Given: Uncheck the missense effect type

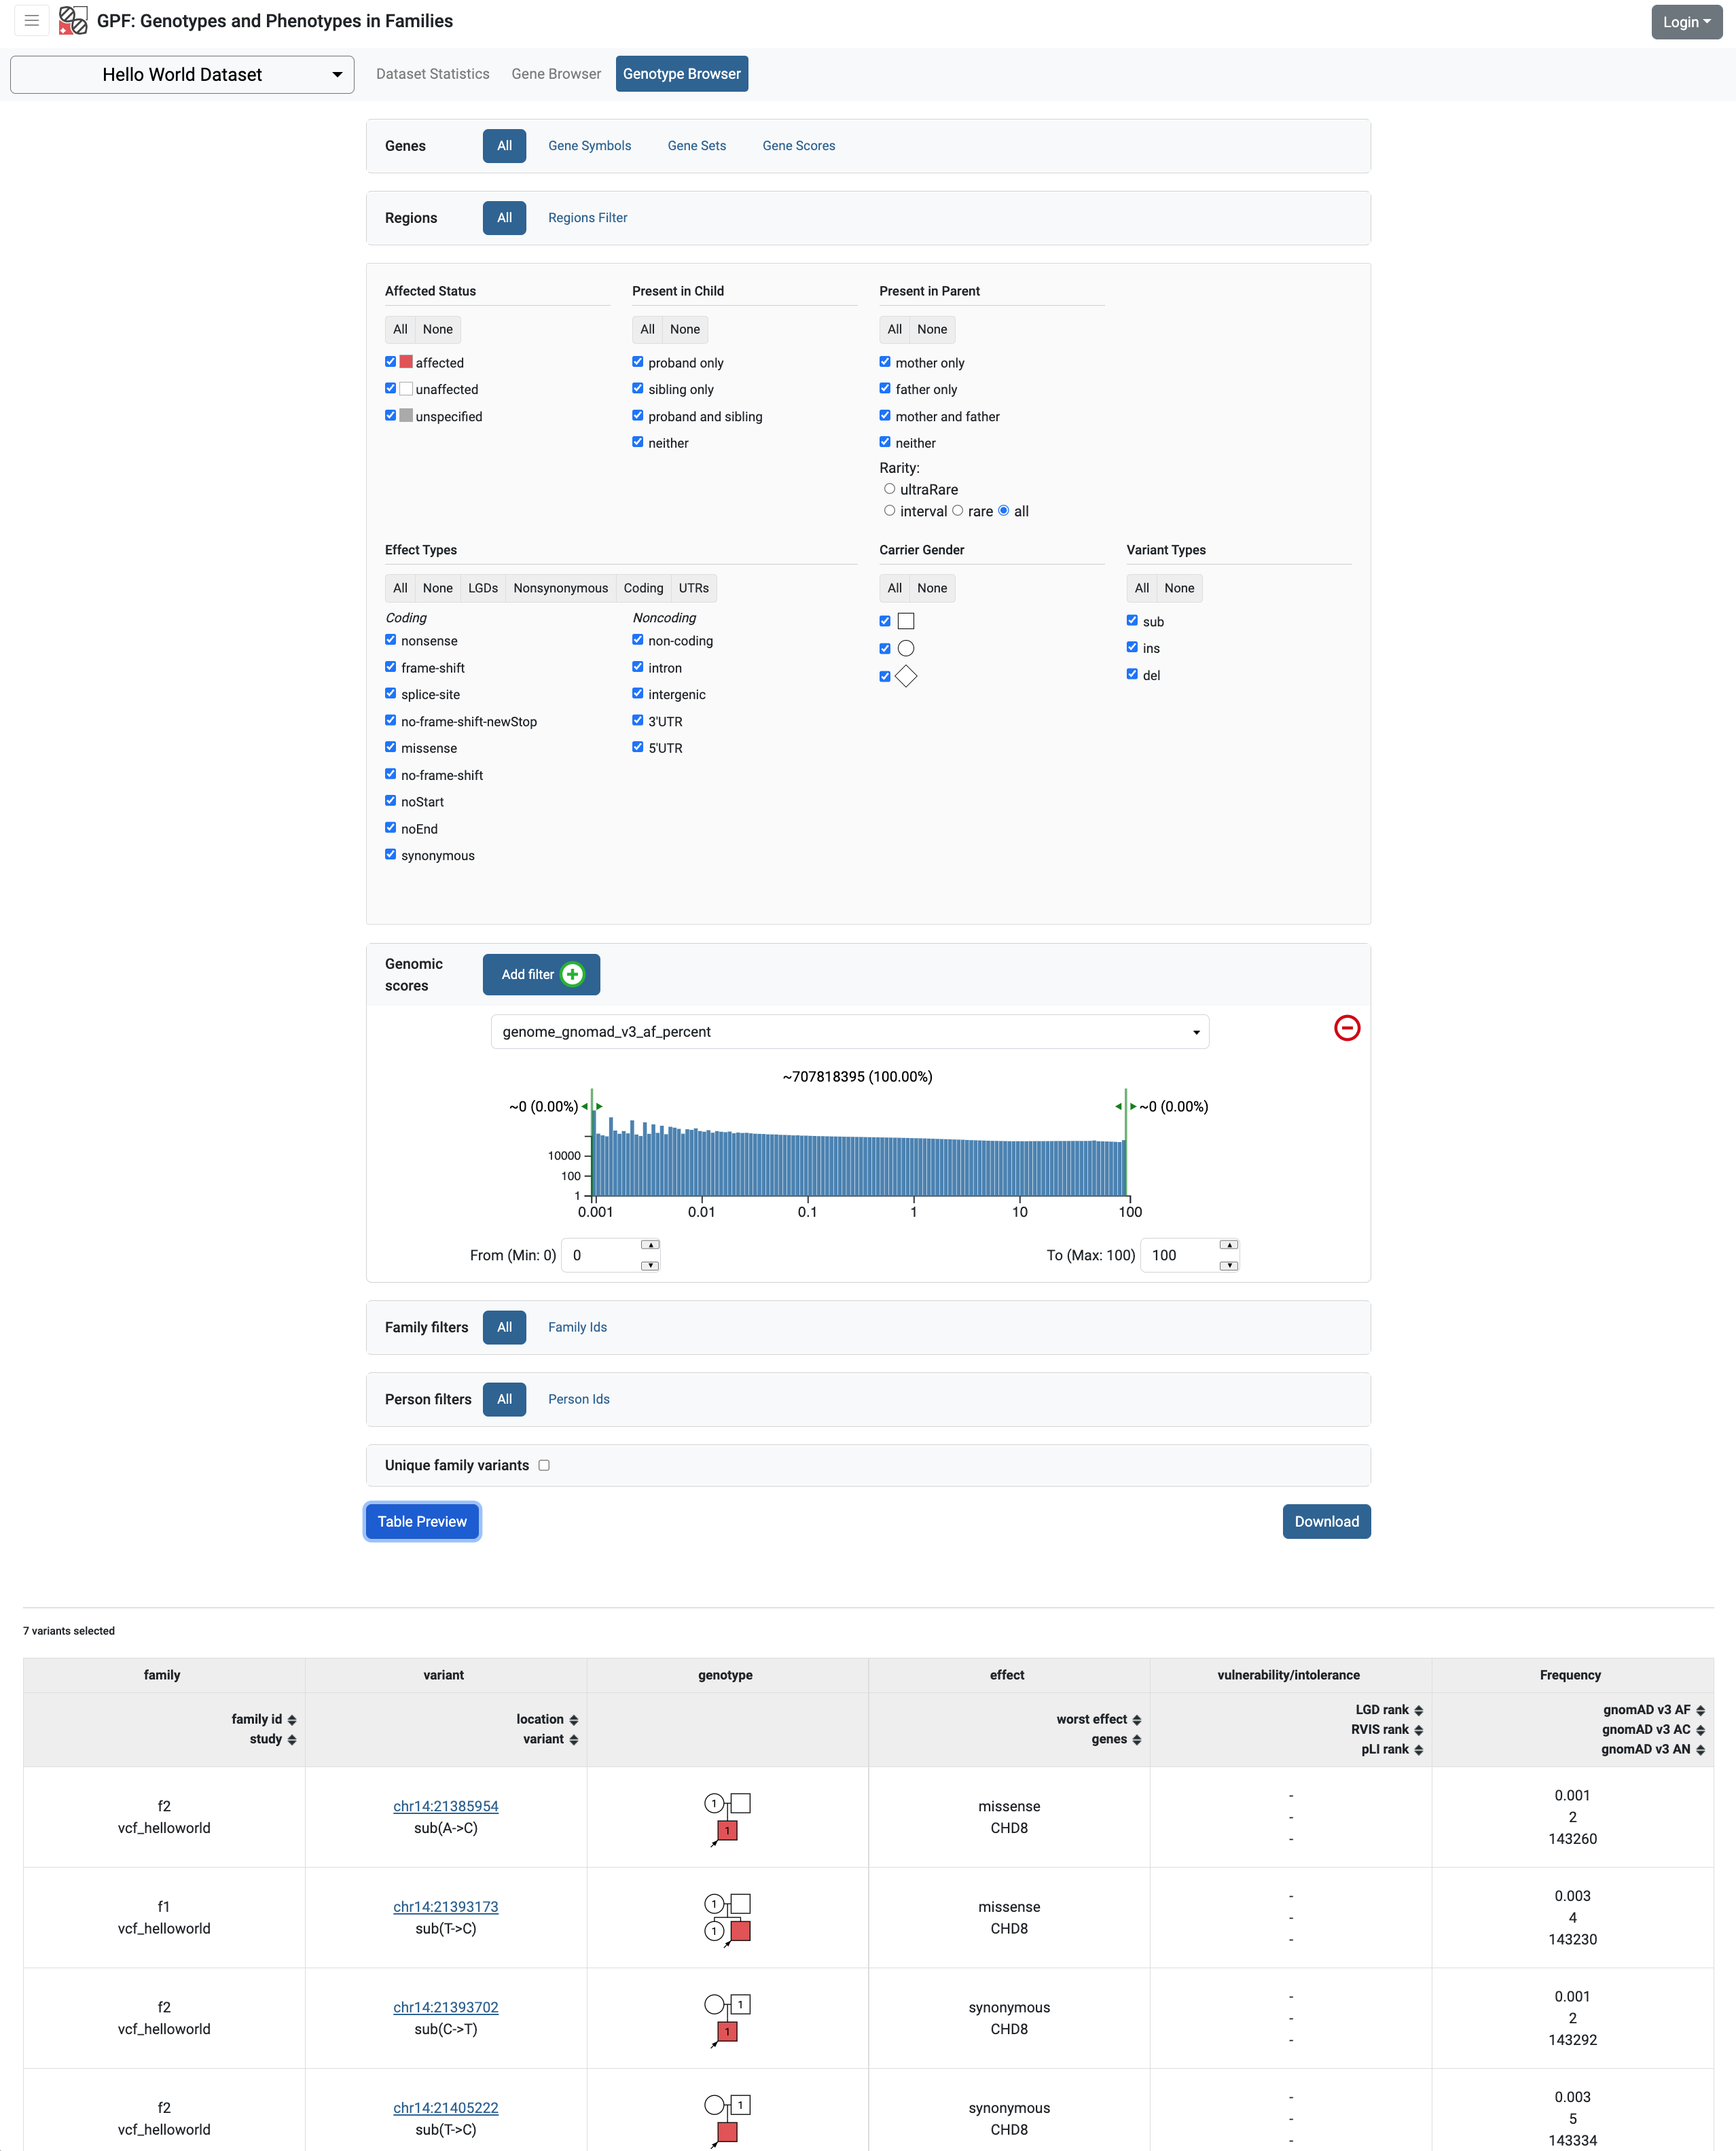Looking at the screenshot, I should [391, 747].
